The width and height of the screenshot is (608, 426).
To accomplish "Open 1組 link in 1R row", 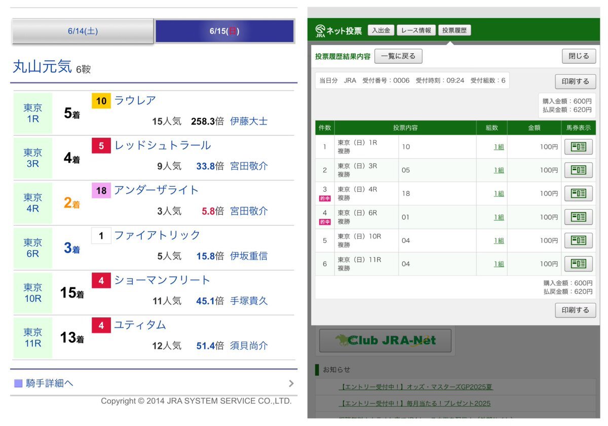I will coord(499,147).
